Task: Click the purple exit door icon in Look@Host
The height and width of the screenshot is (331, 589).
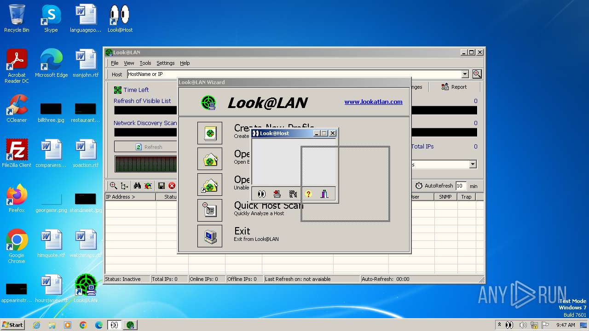Action: [324, 194]
